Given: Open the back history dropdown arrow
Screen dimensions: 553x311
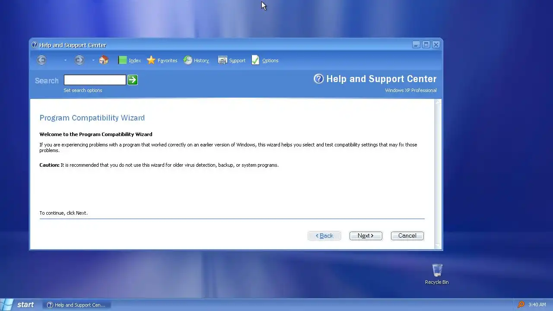Looking at the screenshot, I should [x=65, y=60].
